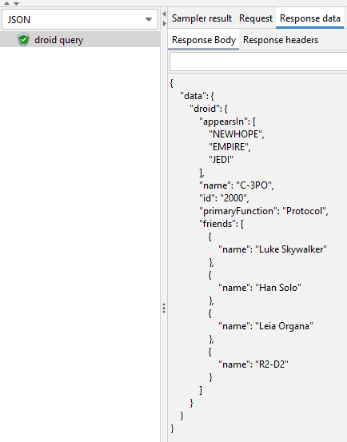
Task: Click the JSON combo box text
Action: (19, 20)
